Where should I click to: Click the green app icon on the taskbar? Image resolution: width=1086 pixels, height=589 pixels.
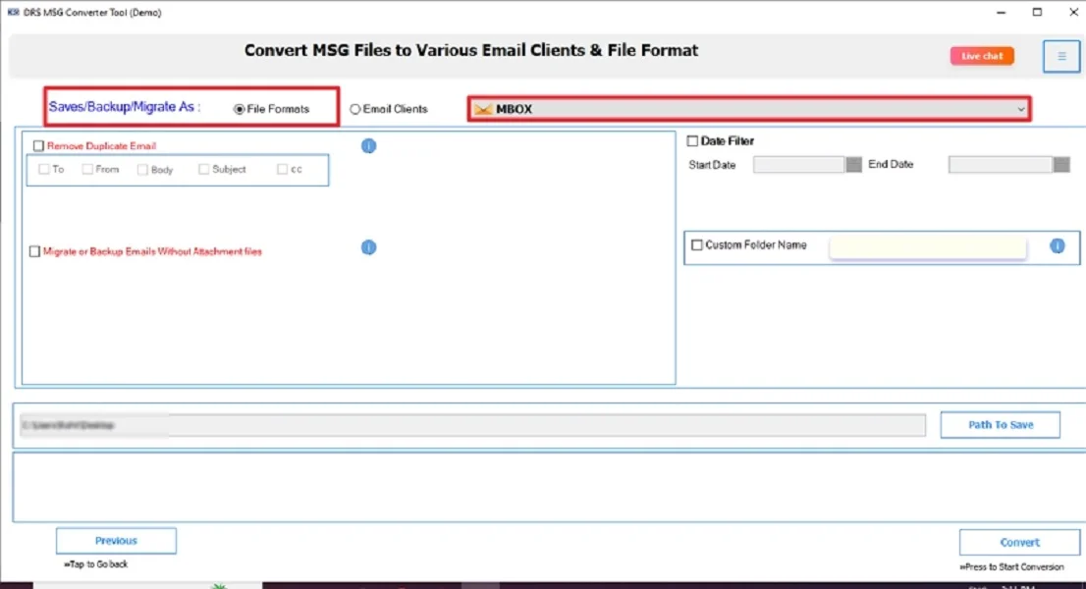coord(220,585)
